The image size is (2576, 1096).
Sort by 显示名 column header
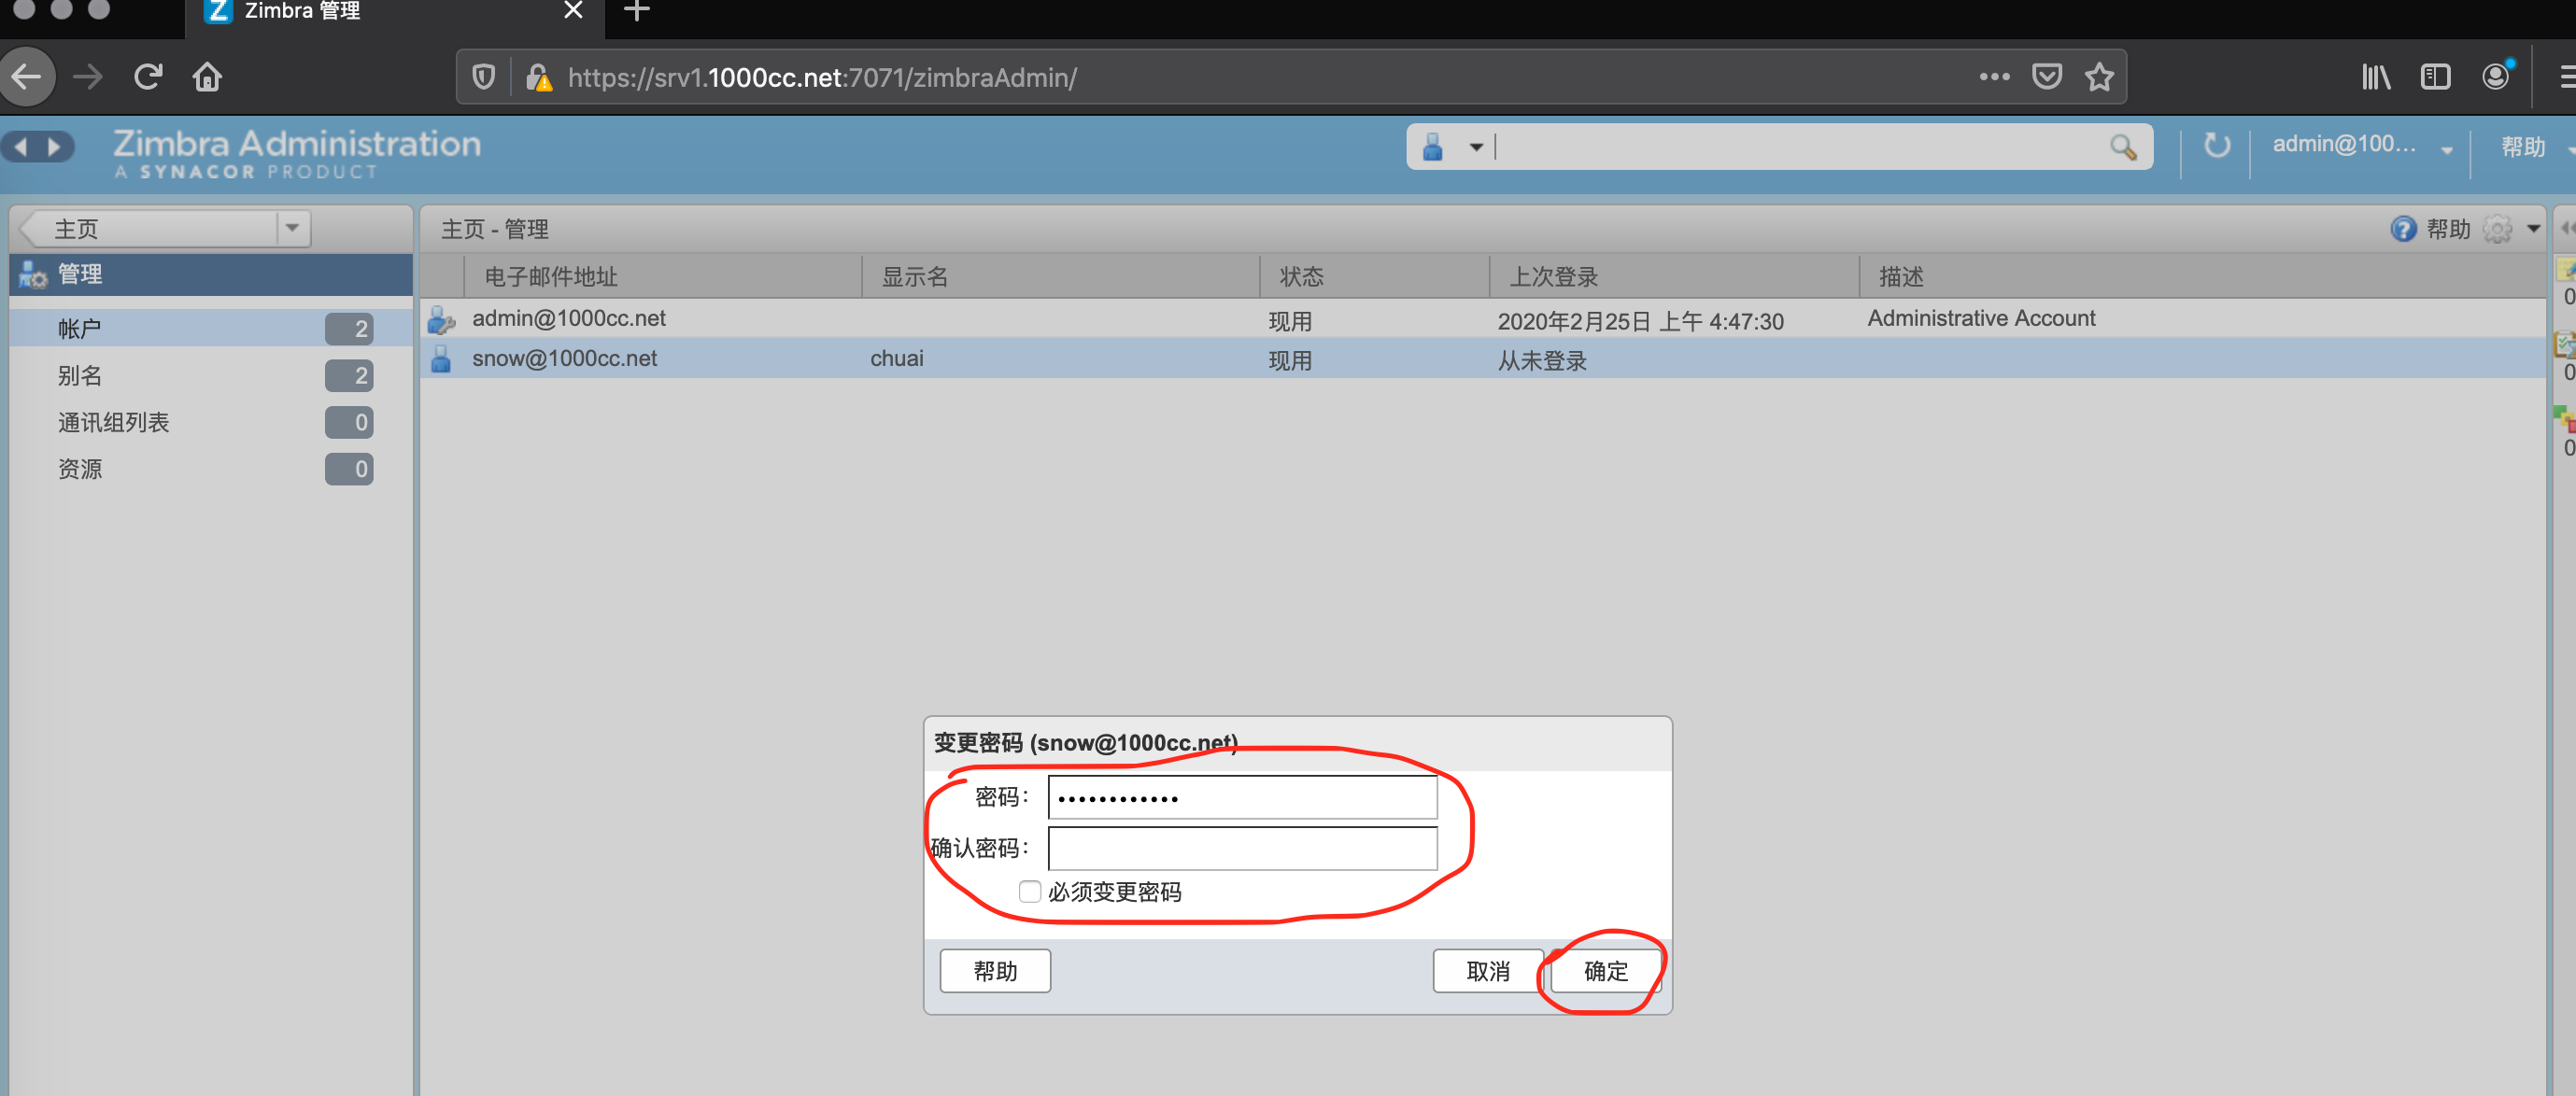pyautogui.click(x=1060, y=275)
